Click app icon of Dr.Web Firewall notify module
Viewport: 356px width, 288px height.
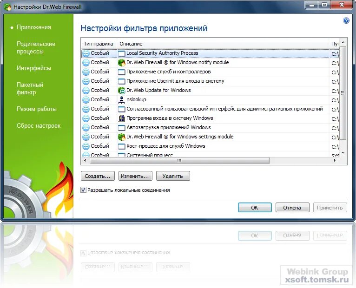click(122, 63)
